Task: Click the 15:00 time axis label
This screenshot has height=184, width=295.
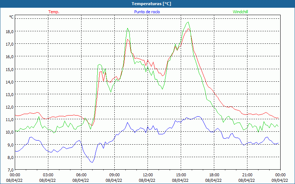Action: (x=181, y=175)
